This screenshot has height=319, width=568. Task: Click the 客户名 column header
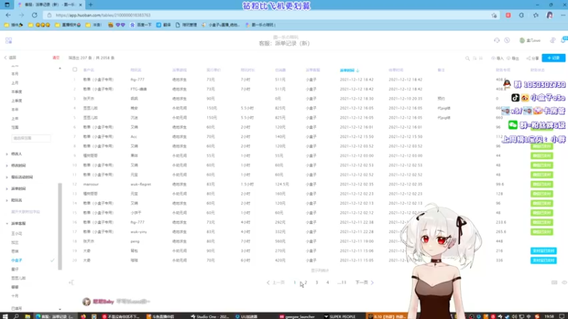point(89,70)
